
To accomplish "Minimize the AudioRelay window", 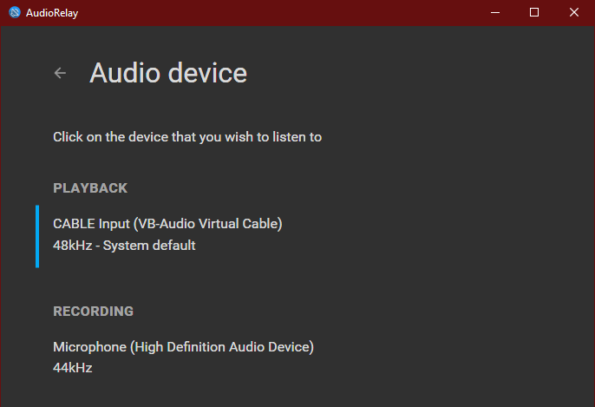I will tap(494, 12).
